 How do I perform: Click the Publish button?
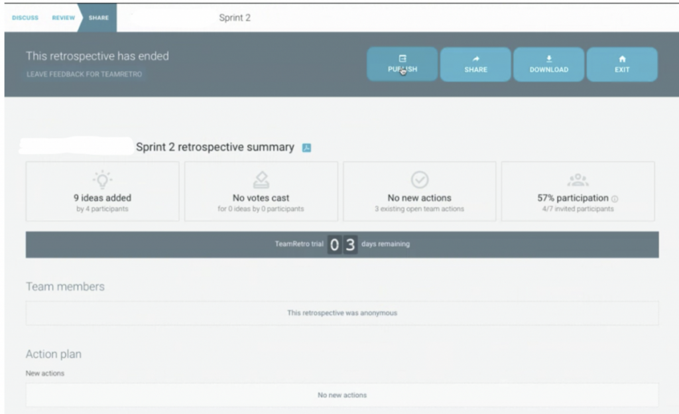[x=402, y=64]
